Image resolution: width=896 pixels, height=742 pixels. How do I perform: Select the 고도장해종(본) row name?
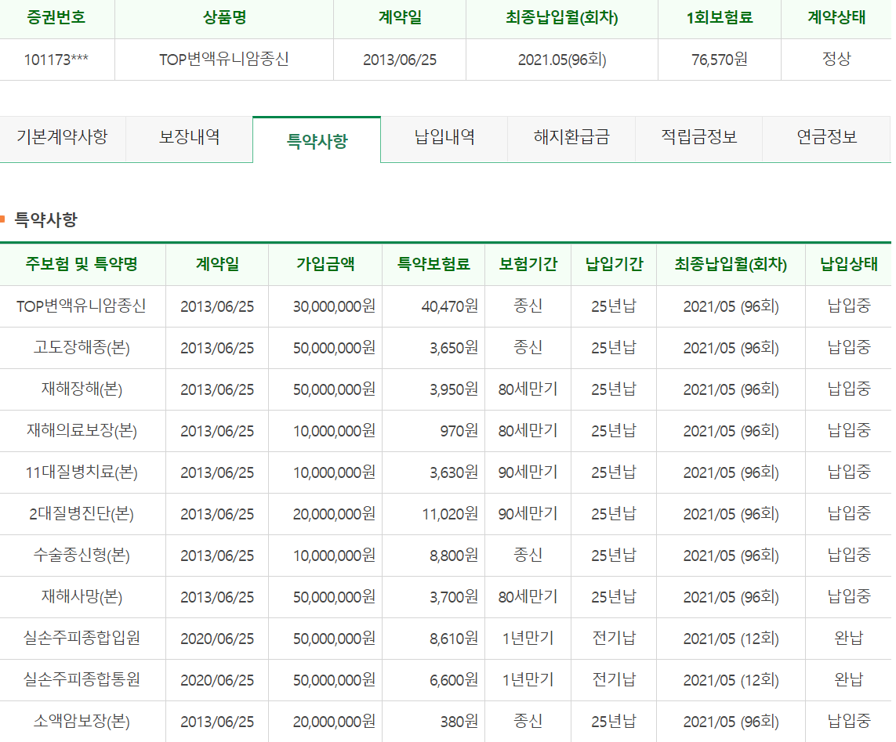[82, 347]
